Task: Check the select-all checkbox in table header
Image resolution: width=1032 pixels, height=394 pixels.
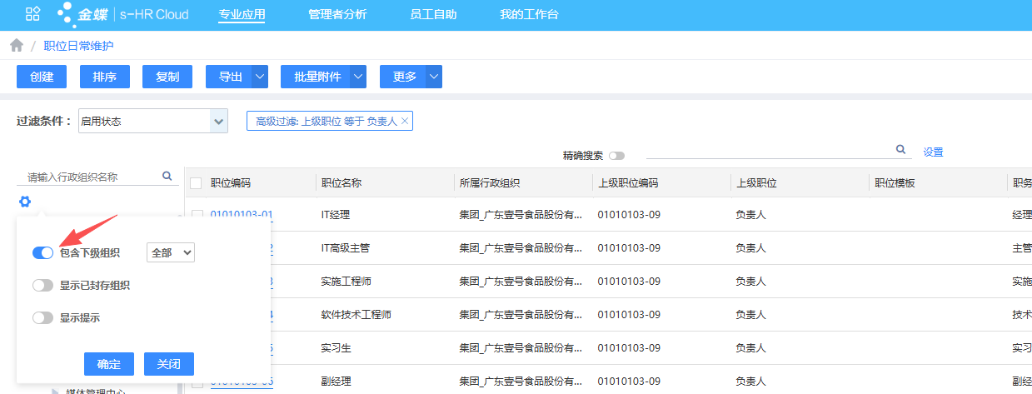Action: (x=197, y=183)
